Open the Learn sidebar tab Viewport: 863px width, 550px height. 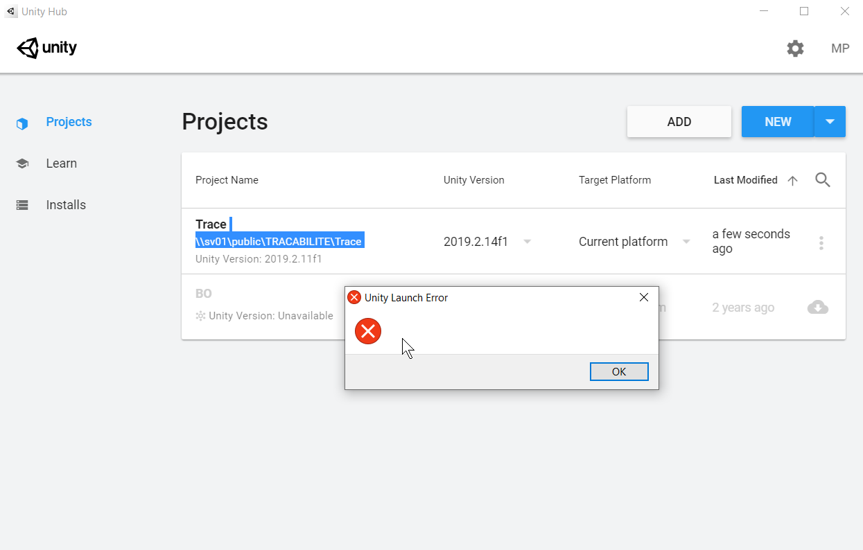(x=61, y=163)
